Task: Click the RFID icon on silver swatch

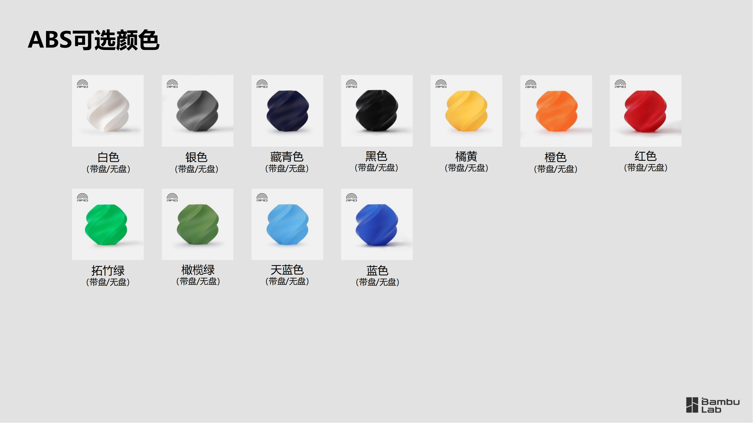Action: click(x=172, y=84)
